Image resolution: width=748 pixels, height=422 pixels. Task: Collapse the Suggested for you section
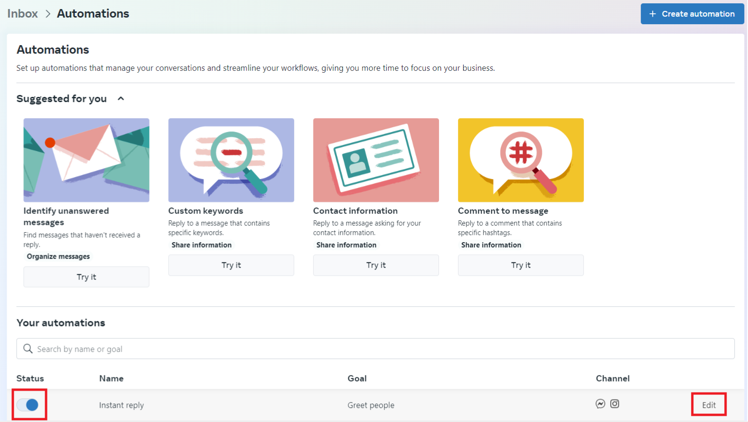click(x=121, y=99)
